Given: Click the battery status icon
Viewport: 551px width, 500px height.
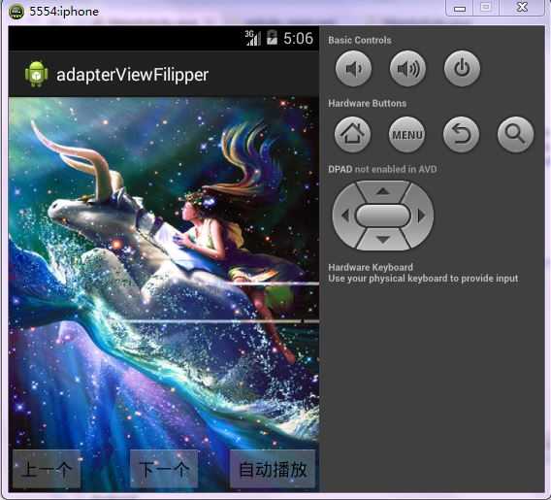Looking at the screenshot, I should click(x=272, y=38).
